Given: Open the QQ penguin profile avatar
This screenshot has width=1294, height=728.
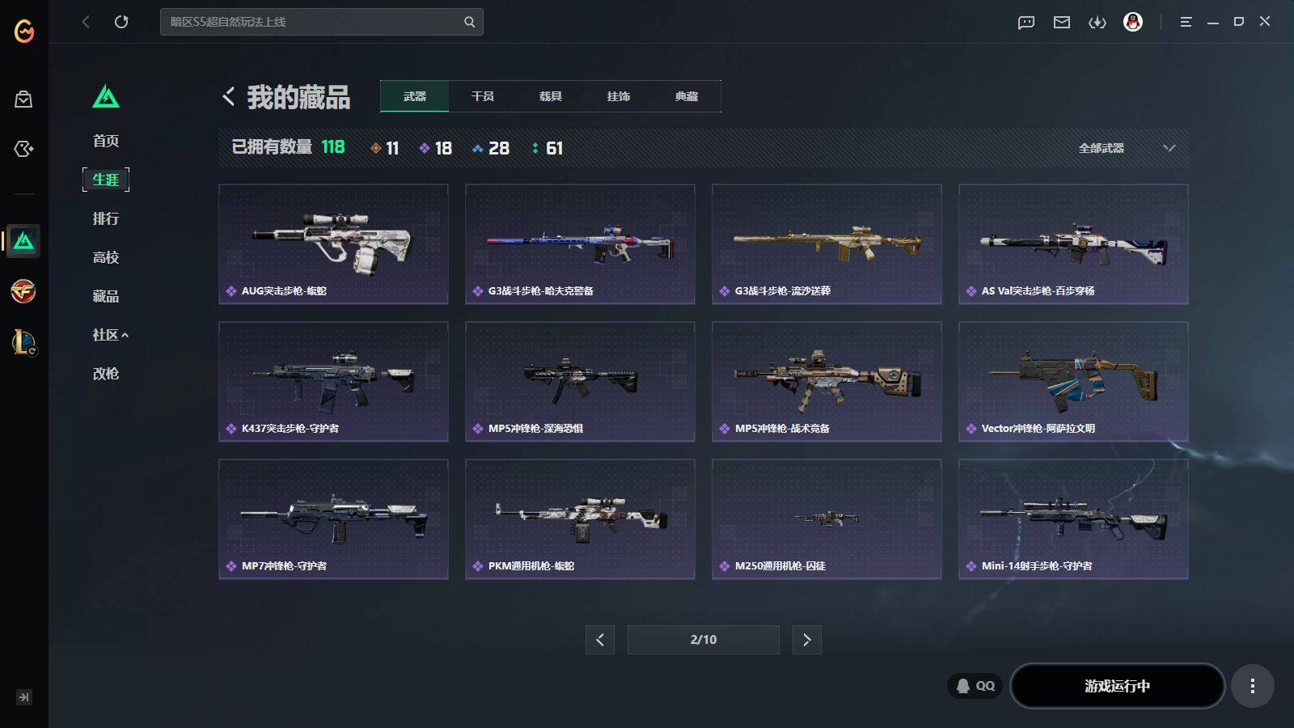Looking at the screenshot, I should tap(1133, 22).
